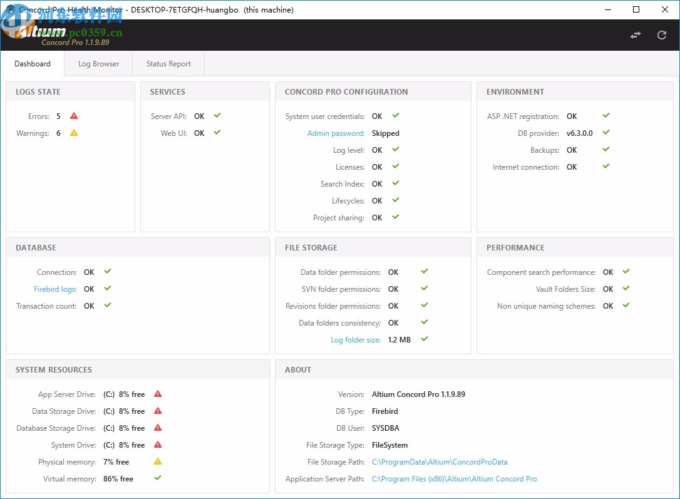The image size is (680, 499).
Task: Open the Admin password link
Action: pyautogui.click(x=336, y=133)
